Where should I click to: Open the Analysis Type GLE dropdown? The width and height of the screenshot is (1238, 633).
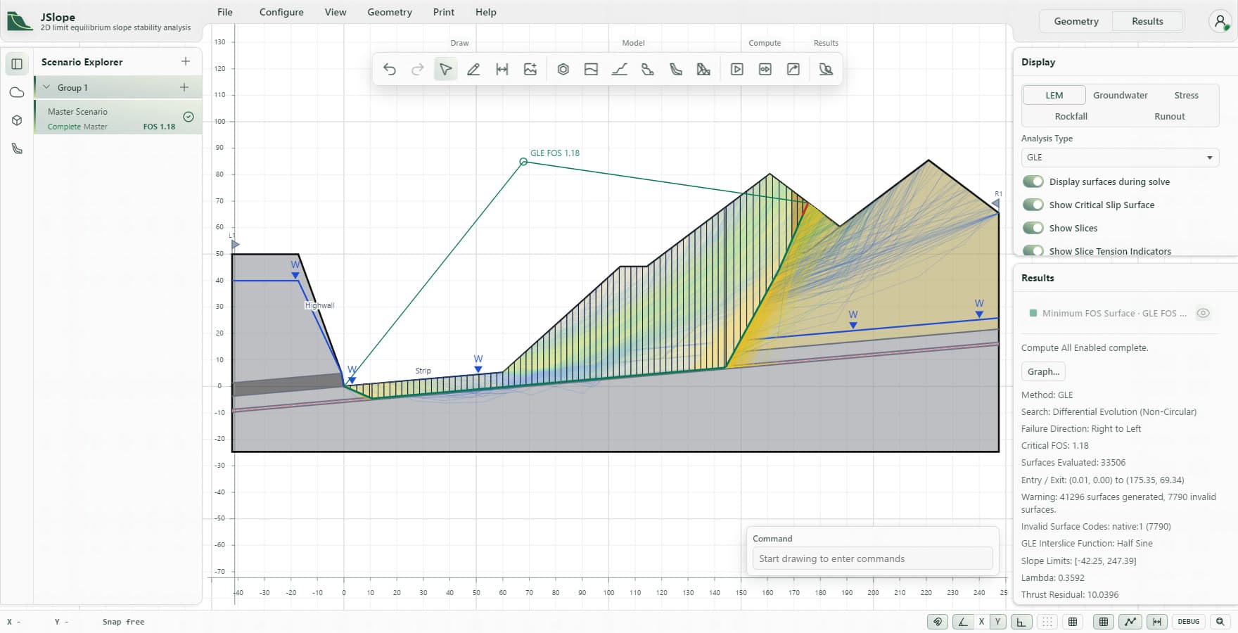pyautogui.click(x=1120, y=157)
